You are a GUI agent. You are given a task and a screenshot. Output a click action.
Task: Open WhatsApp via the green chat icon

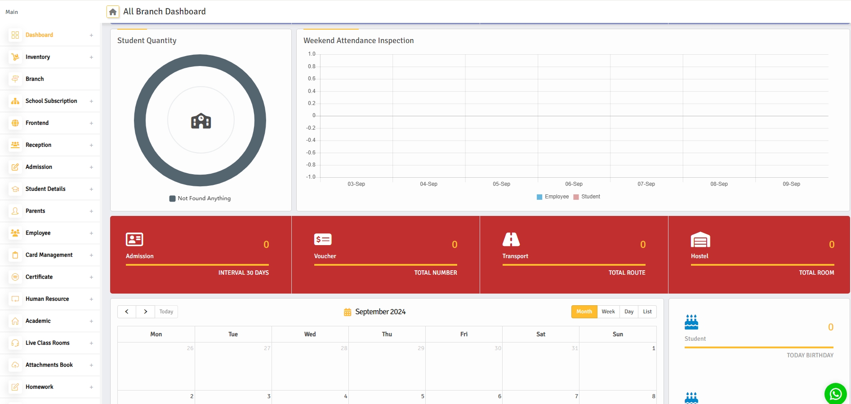(835, 394)
